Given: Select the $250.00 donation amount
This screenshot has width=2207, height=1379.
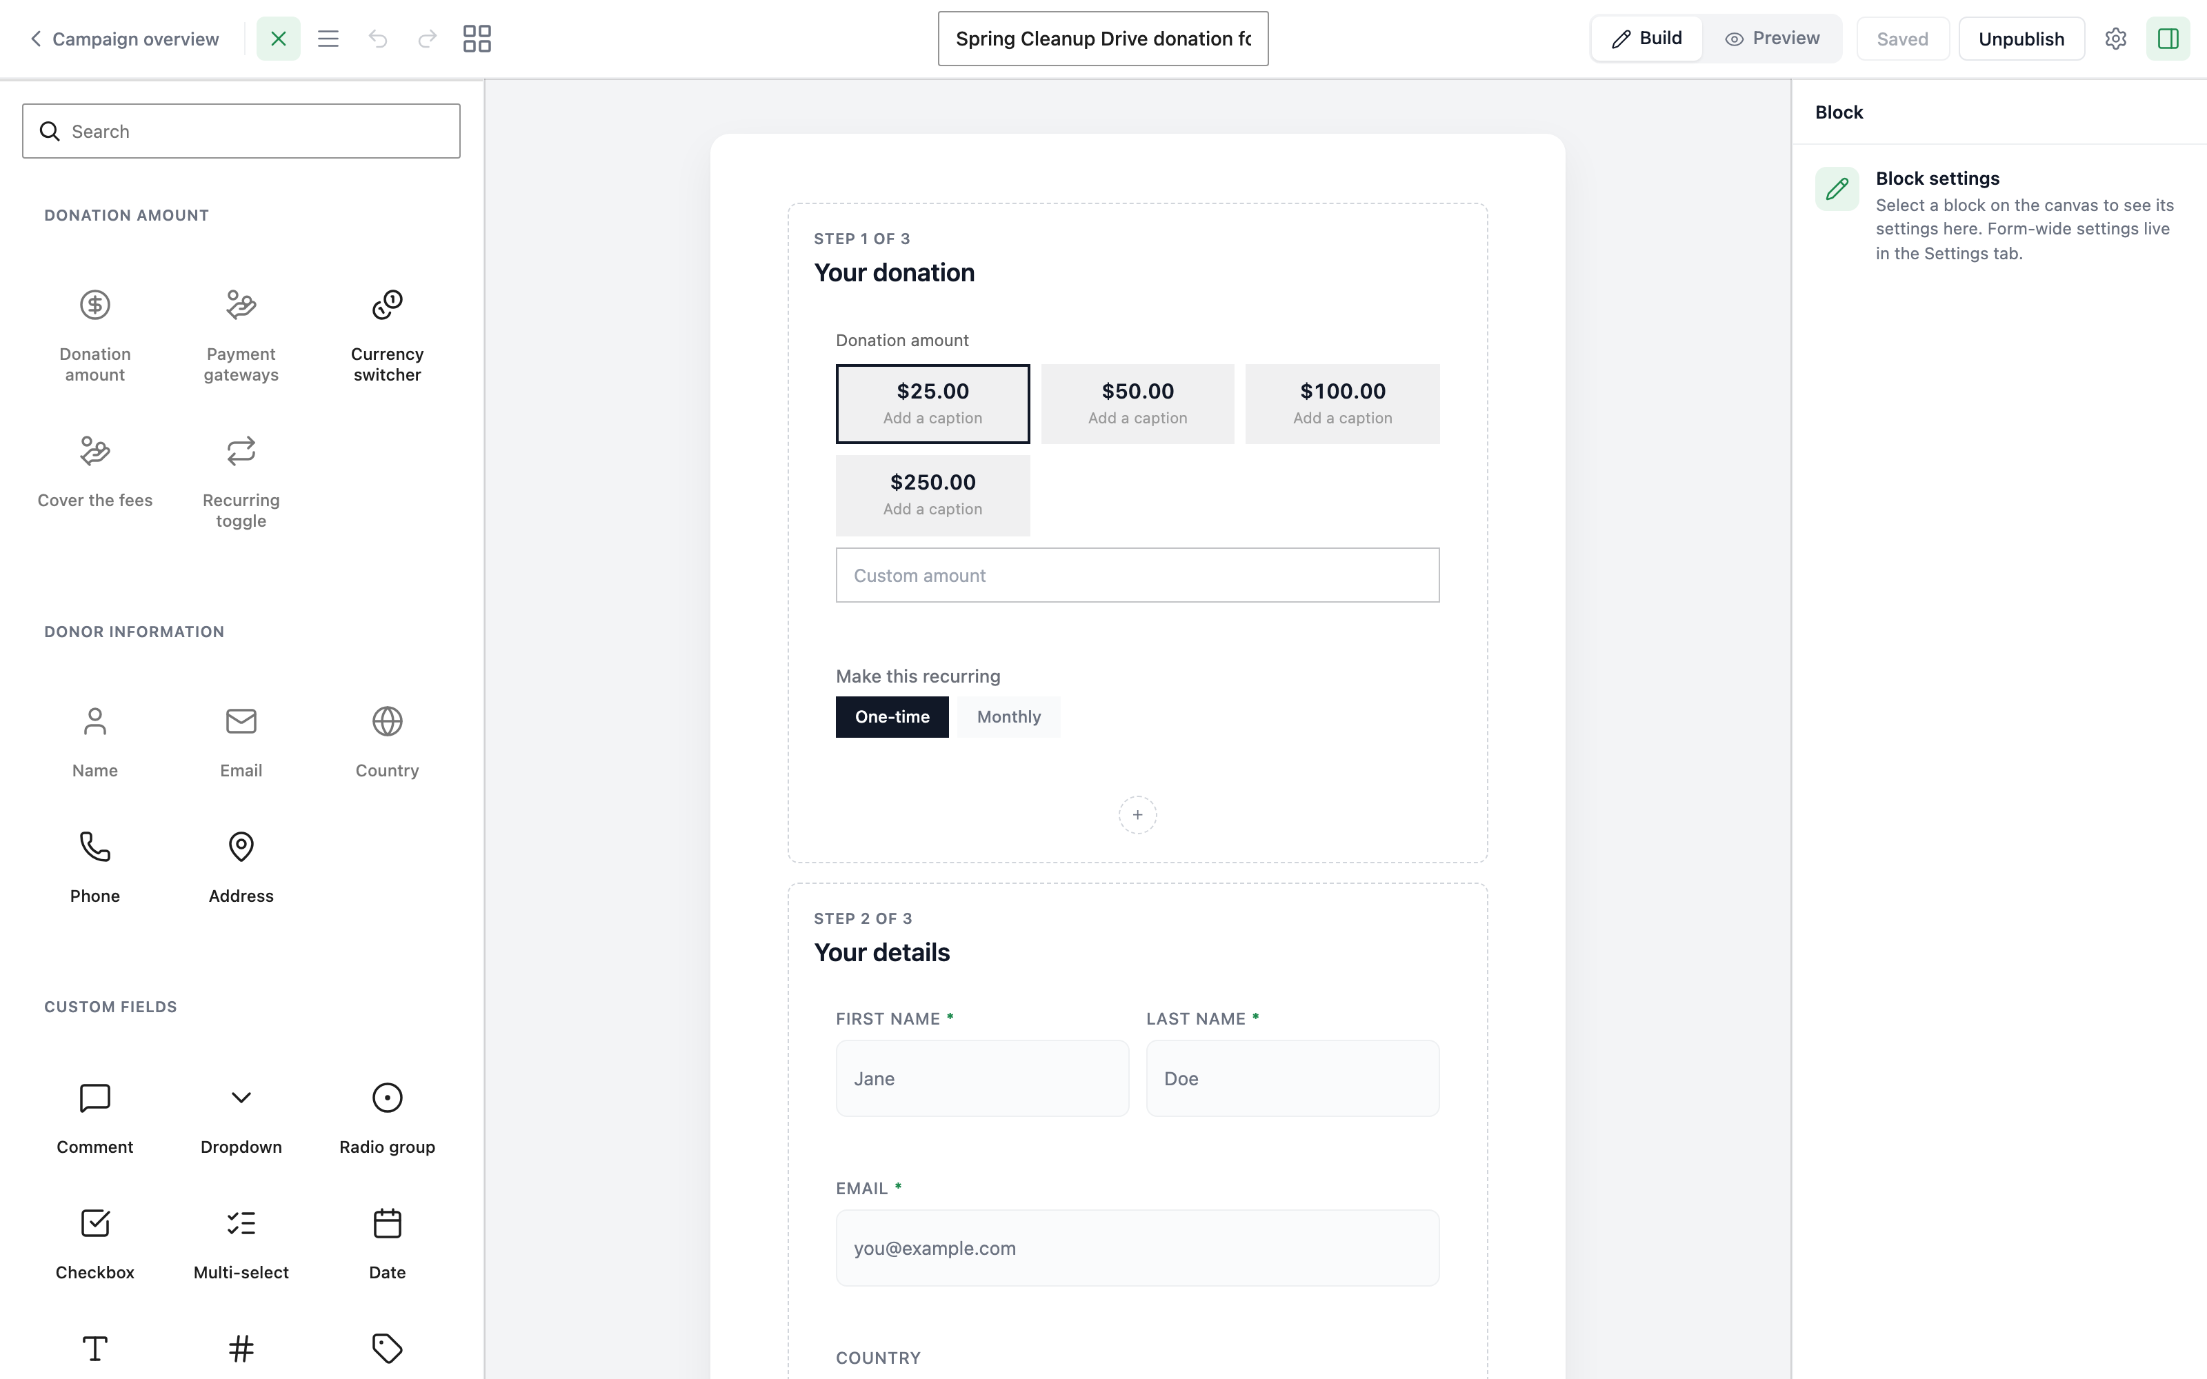Looking at the screenshot, I should (x=932, y=495).
